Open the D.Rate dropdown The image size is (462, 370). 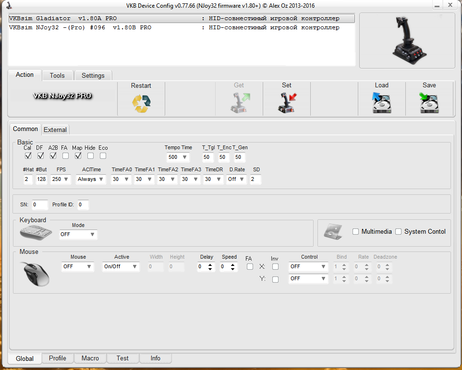pyautogui.click(x=236, y=179)
